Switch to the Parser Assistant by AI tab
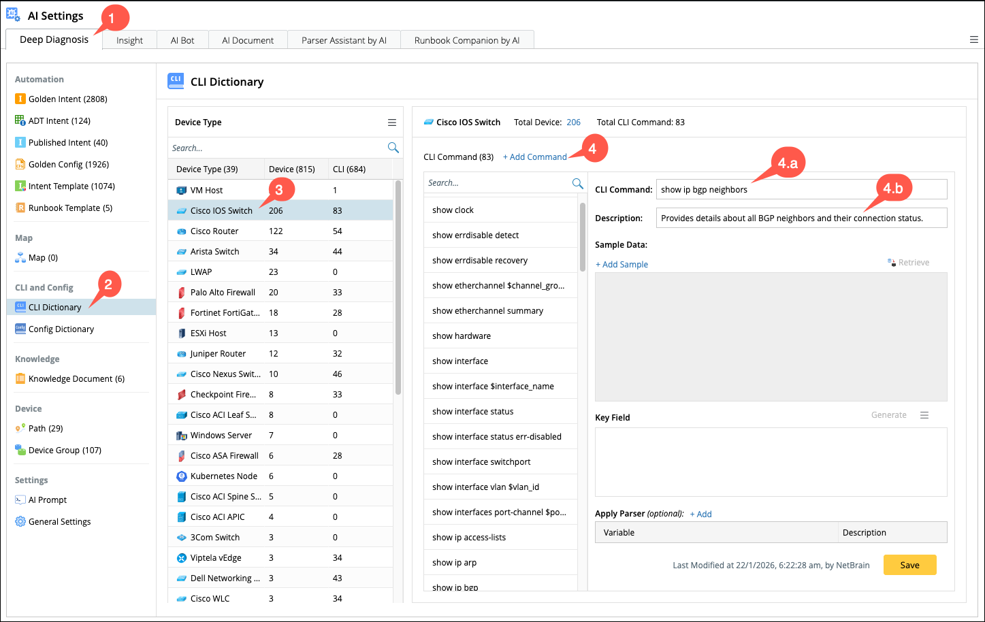 pyautogui.click(x=344, y=40)
